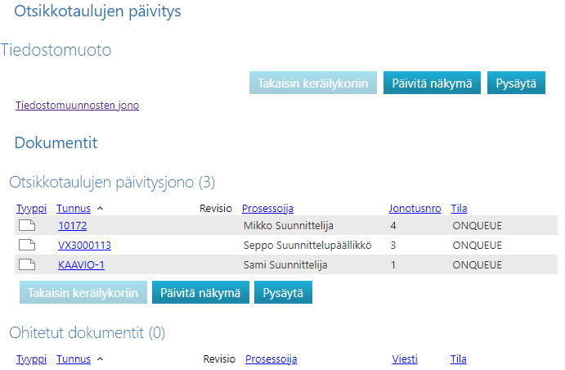Click the document icon beside KAAVIO-1
565x370 pixels.
tap(28, 264)
